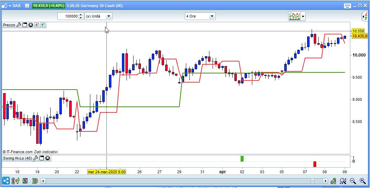Open the keyboard menu icon in title bar
The image size is (370, 188).
[348, 6]
